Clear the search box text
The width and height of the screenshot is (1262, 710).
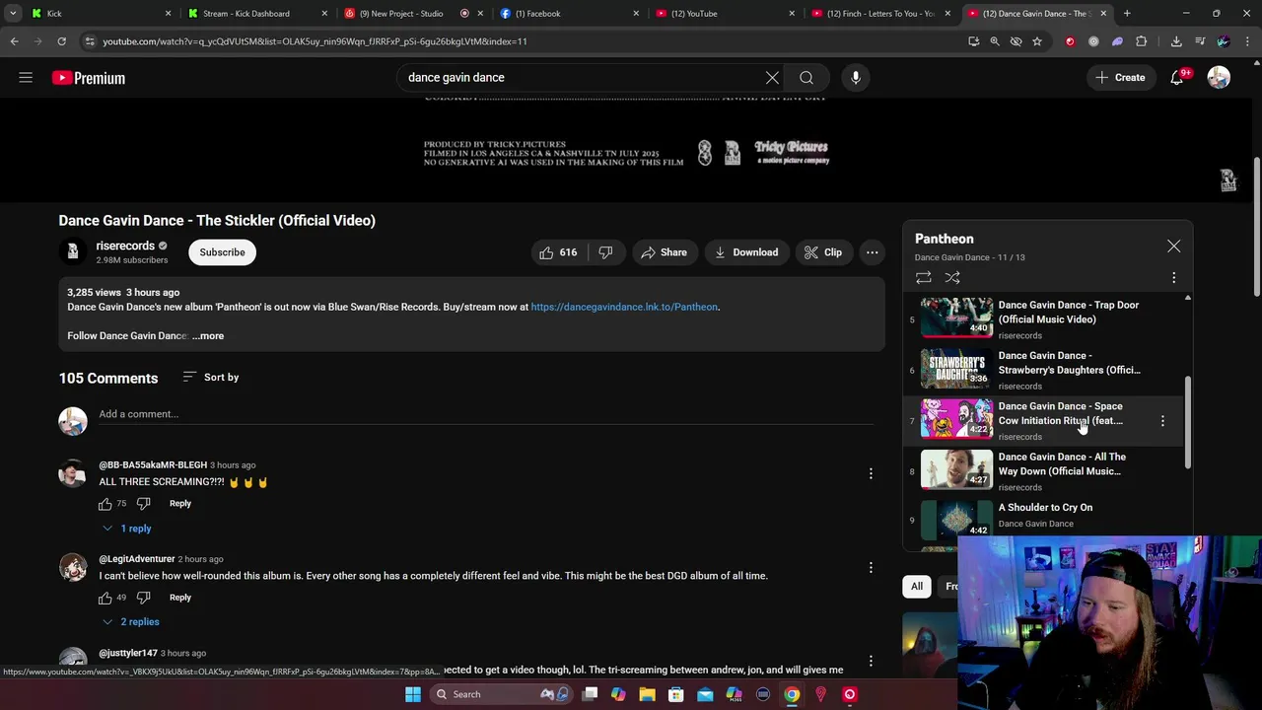pos(772,78)
